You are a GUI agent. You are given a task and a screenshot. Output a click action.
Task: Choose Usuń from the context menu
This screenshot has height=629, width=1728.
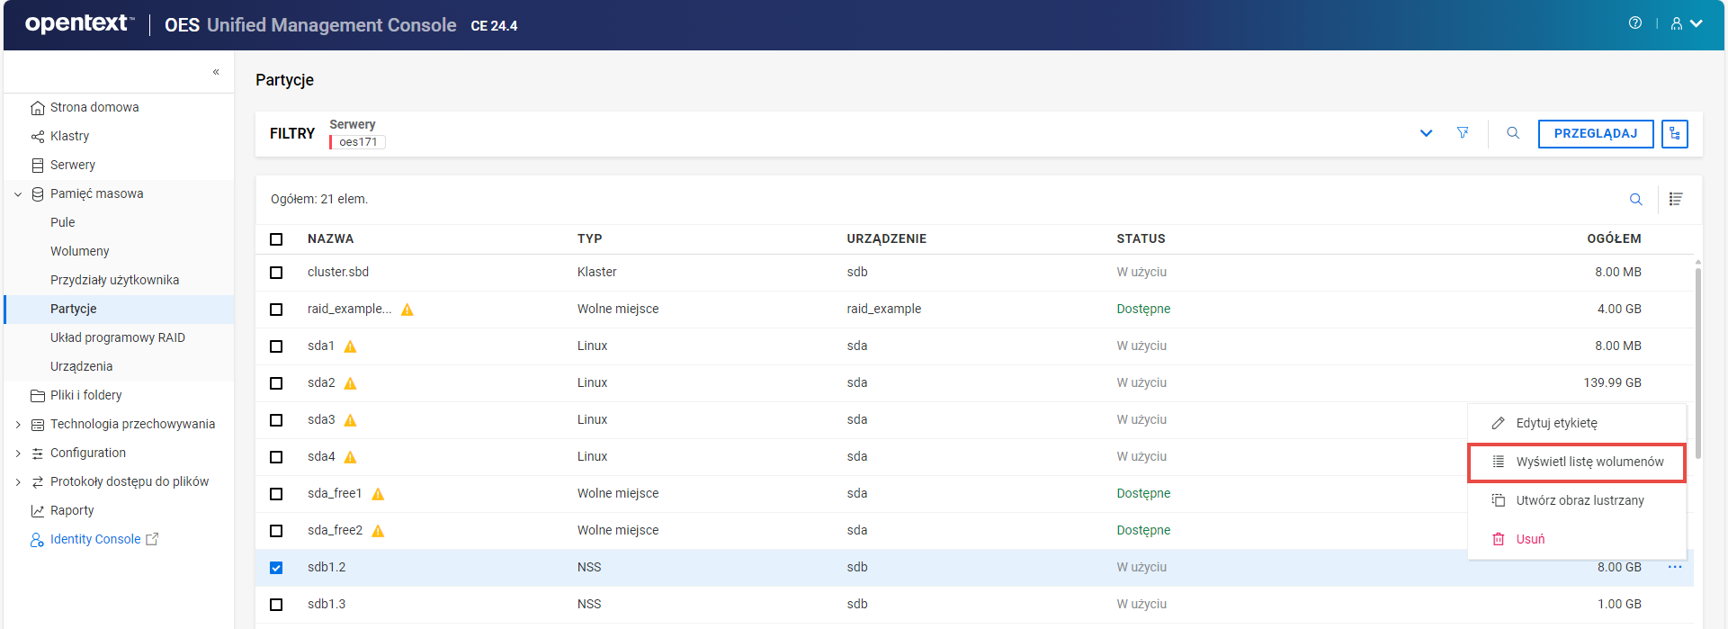pos(1529,539)
